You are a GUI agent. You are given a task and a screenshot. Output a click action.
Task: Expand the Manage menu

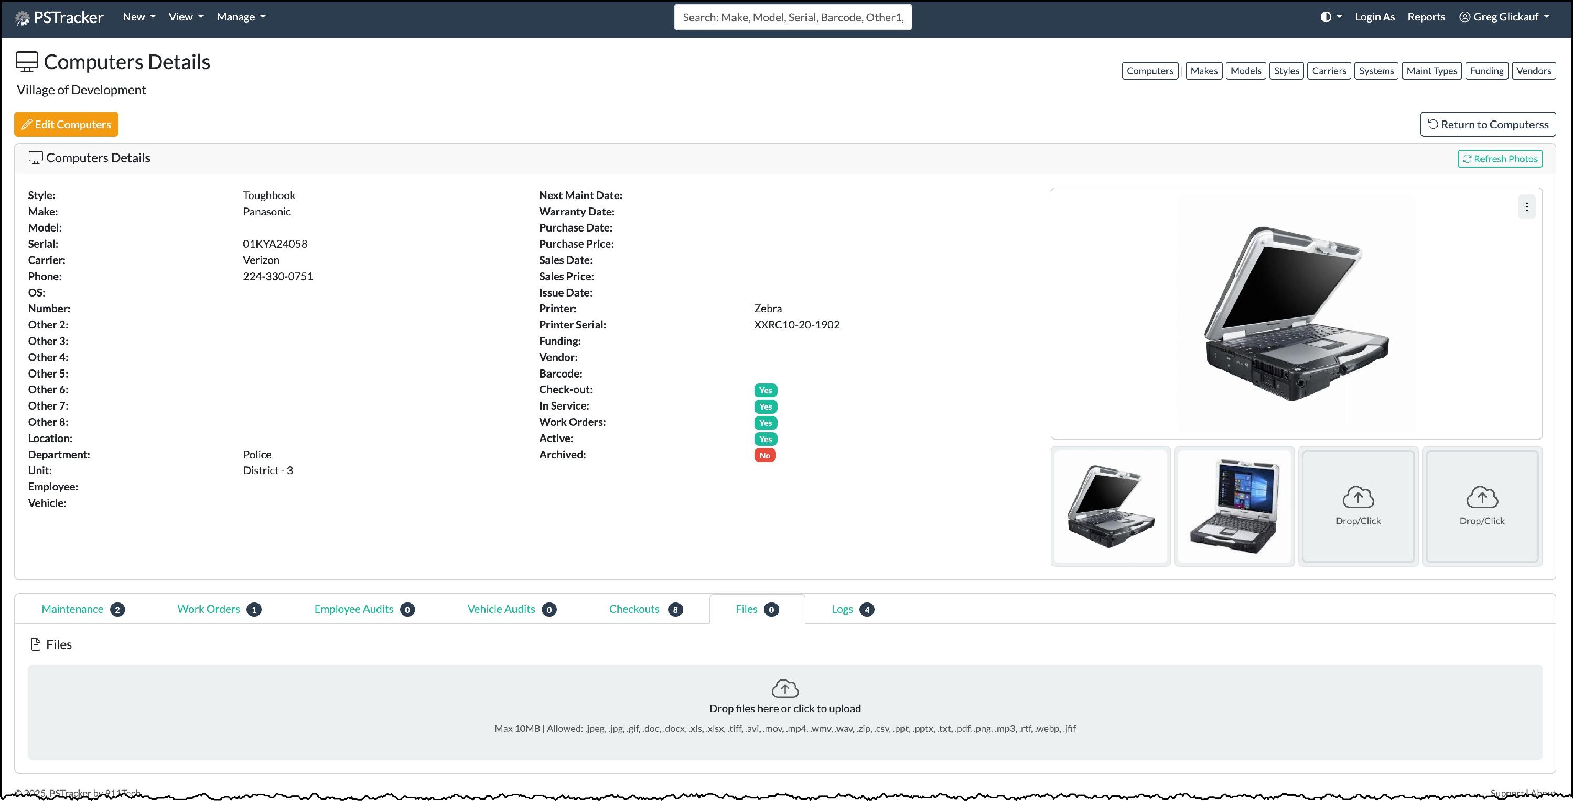[241, 17]
